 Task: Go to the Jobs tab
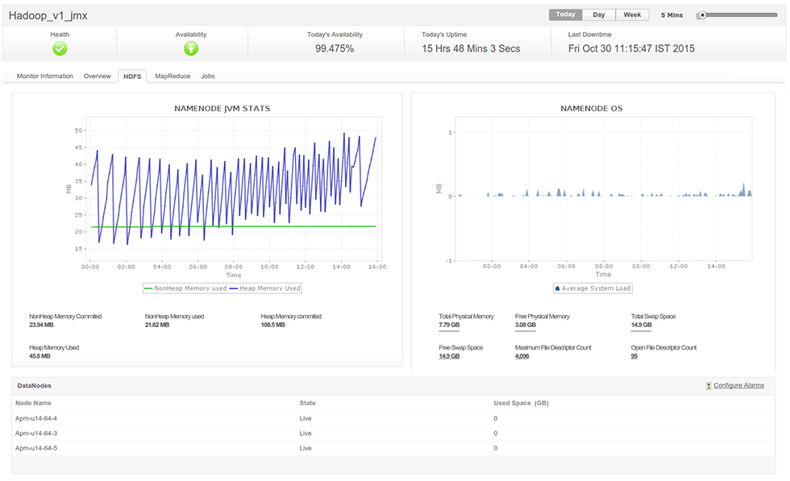[207, 76]
